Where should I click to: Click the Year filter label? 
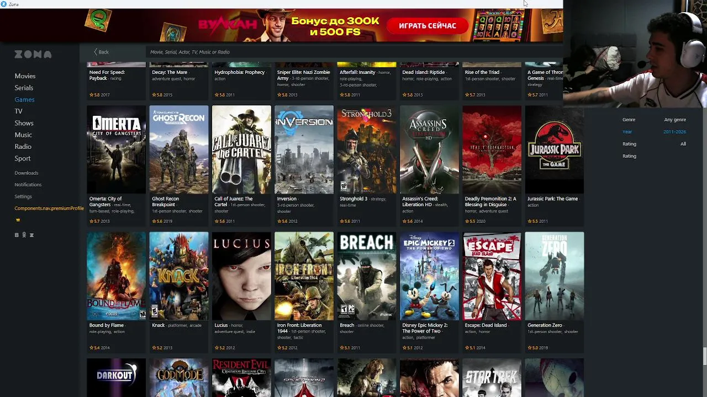(x=627, y=132)
